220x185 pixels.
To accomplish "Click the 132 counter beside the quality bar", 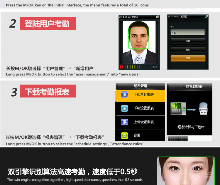I will [x=155, y=67].
